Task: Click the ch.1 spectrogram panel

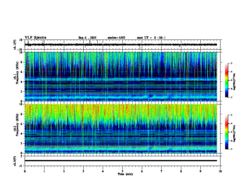Action: pyautogui.click(x=121, y=77)
